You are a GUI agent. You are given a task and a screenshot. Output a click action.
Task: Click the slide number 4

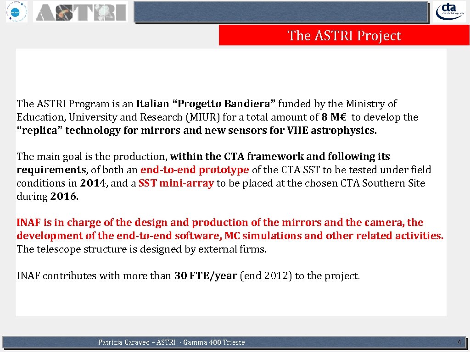point(459,342)
